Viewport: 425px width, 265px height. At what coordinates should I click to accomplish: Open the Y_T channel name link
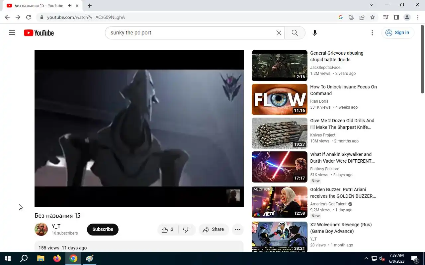pyautogui.click(x=56, y=226)
